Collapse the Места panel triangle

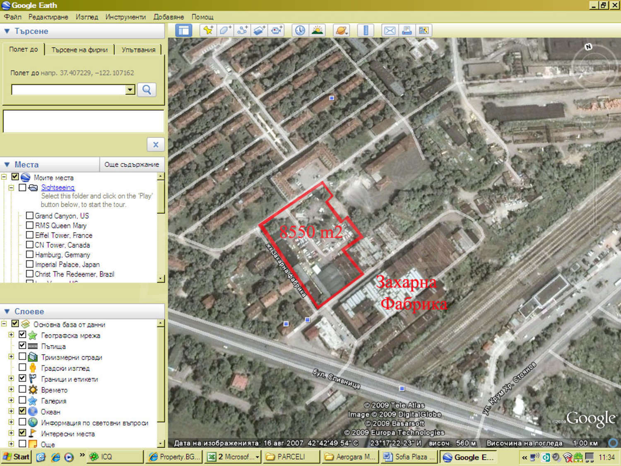point(7,164)
